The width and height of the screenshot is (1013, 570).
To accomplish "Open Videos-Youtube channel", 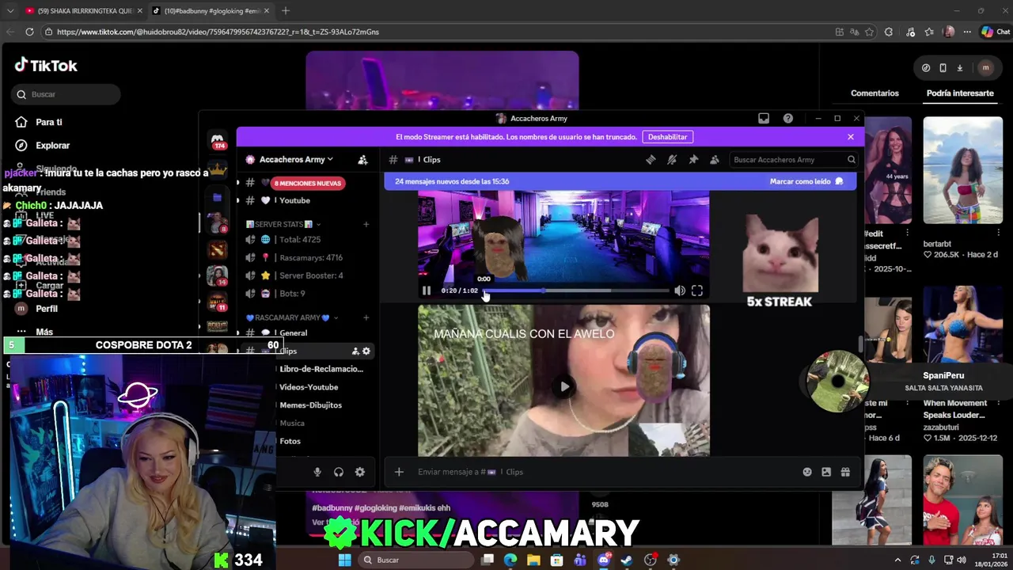I will tap(309, 387).
